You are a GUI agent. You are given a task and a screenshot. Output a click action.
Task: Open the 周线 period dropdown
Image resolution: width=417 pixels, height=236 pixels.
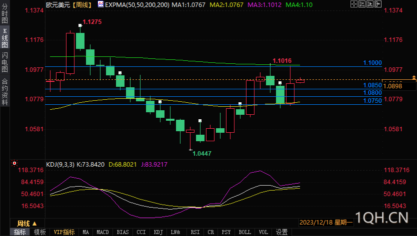27,223
